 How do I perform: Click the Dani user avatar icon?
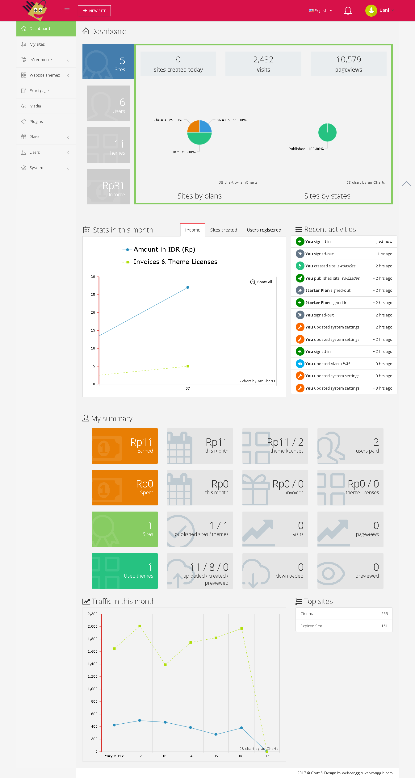tap(371, 10)
